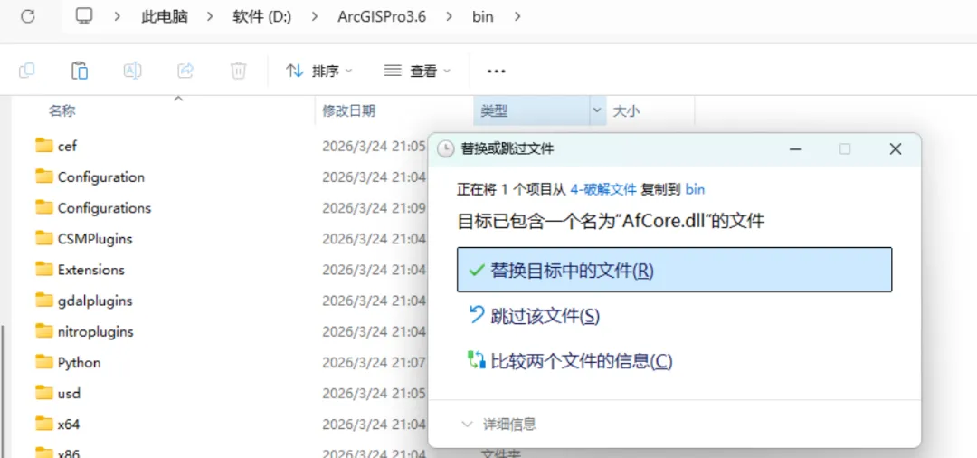Select the Extensions folder name
Screen dimensions: 977x458
click(91, 270)
